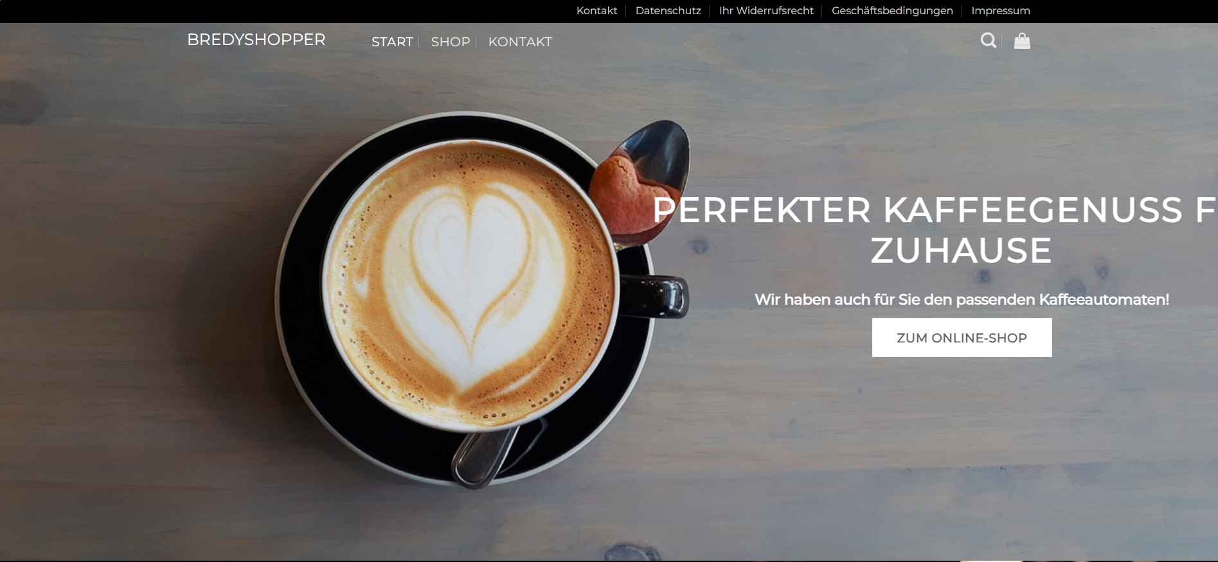Go to the START menu item
The image size is (1218, 562).
coord(392,42)
